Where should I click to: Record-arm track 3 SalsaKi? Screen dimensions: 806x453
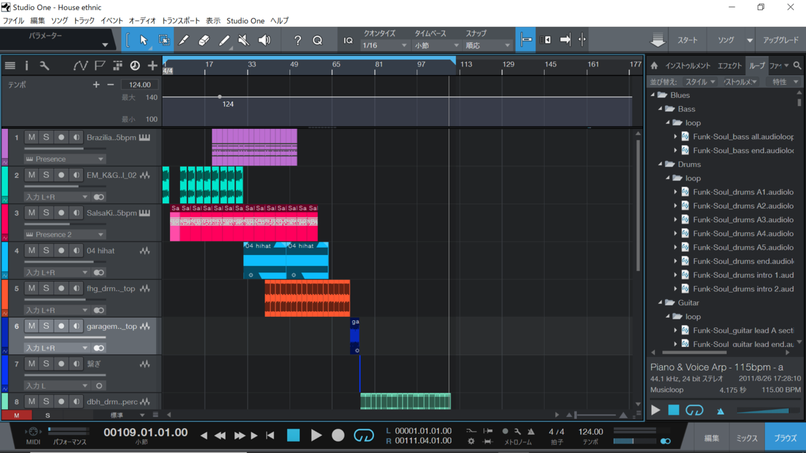pyautogui.click(x=61, y=212)
